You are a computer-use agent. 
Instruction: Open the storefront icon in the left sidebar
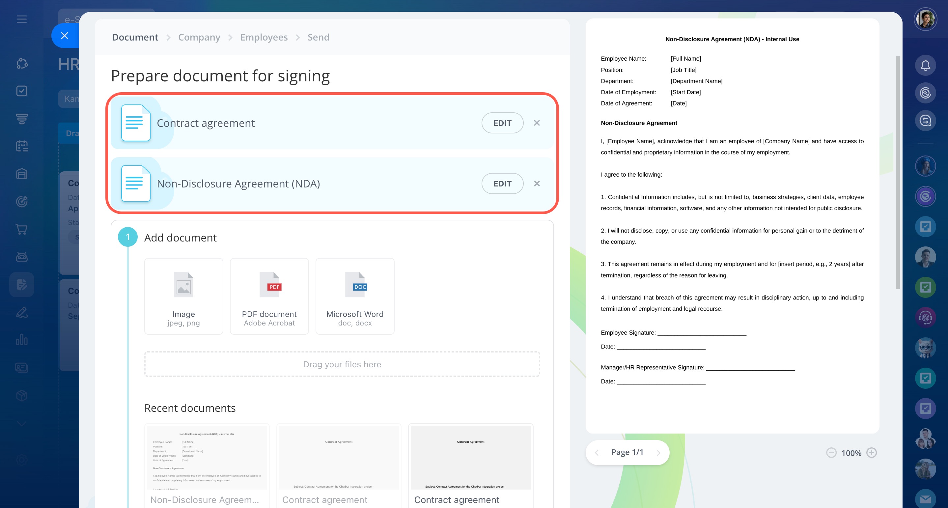point(22,174)
